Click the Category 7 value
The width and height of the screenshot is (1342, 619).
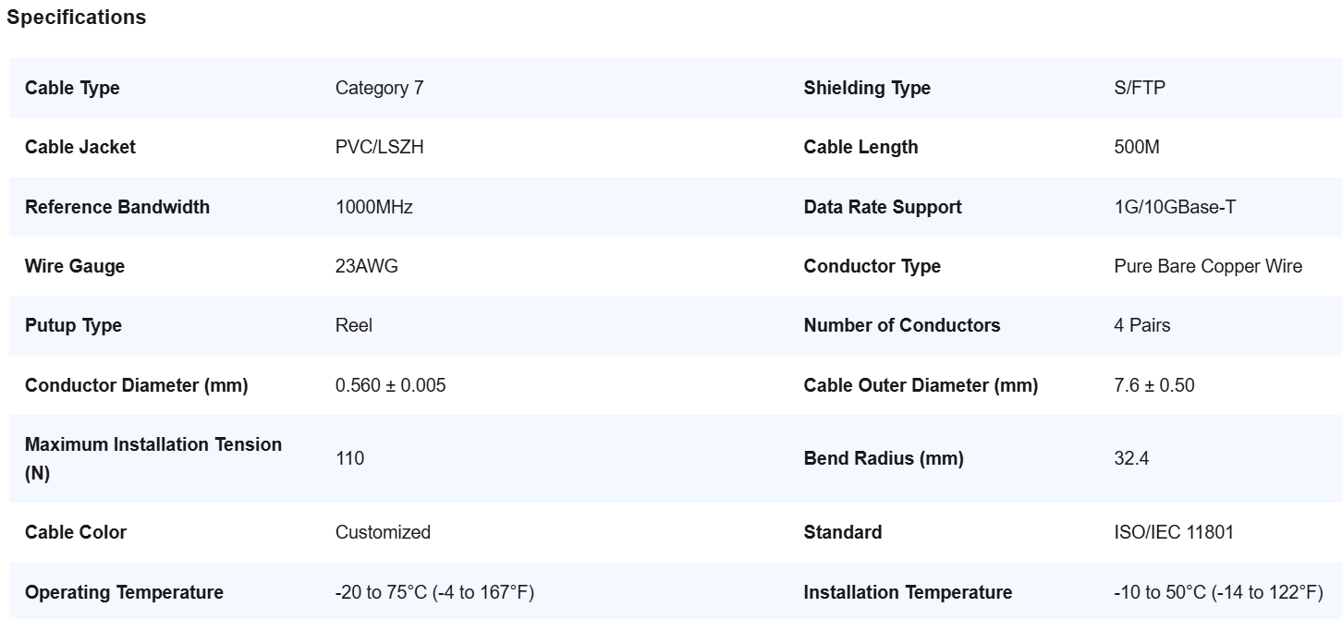[x=380, y=89]
